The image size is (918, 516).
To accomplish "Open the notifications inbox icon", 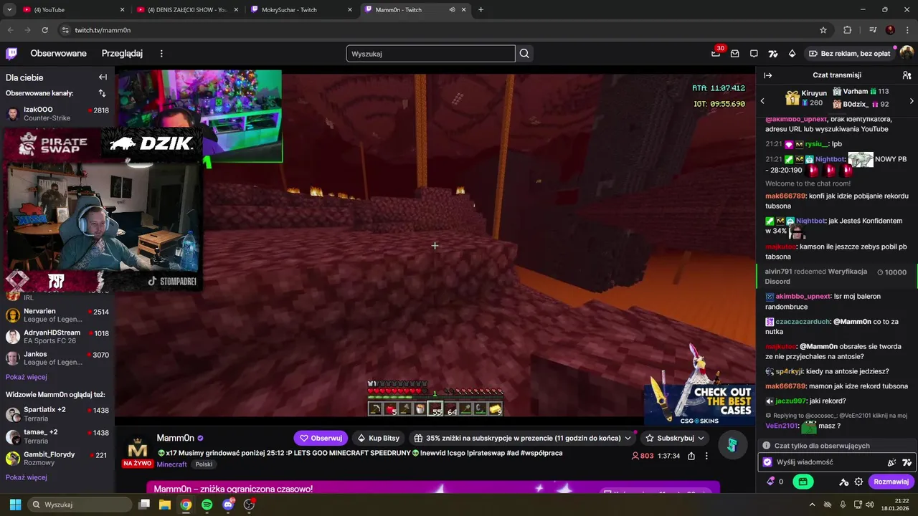I will tap(735, 54).
